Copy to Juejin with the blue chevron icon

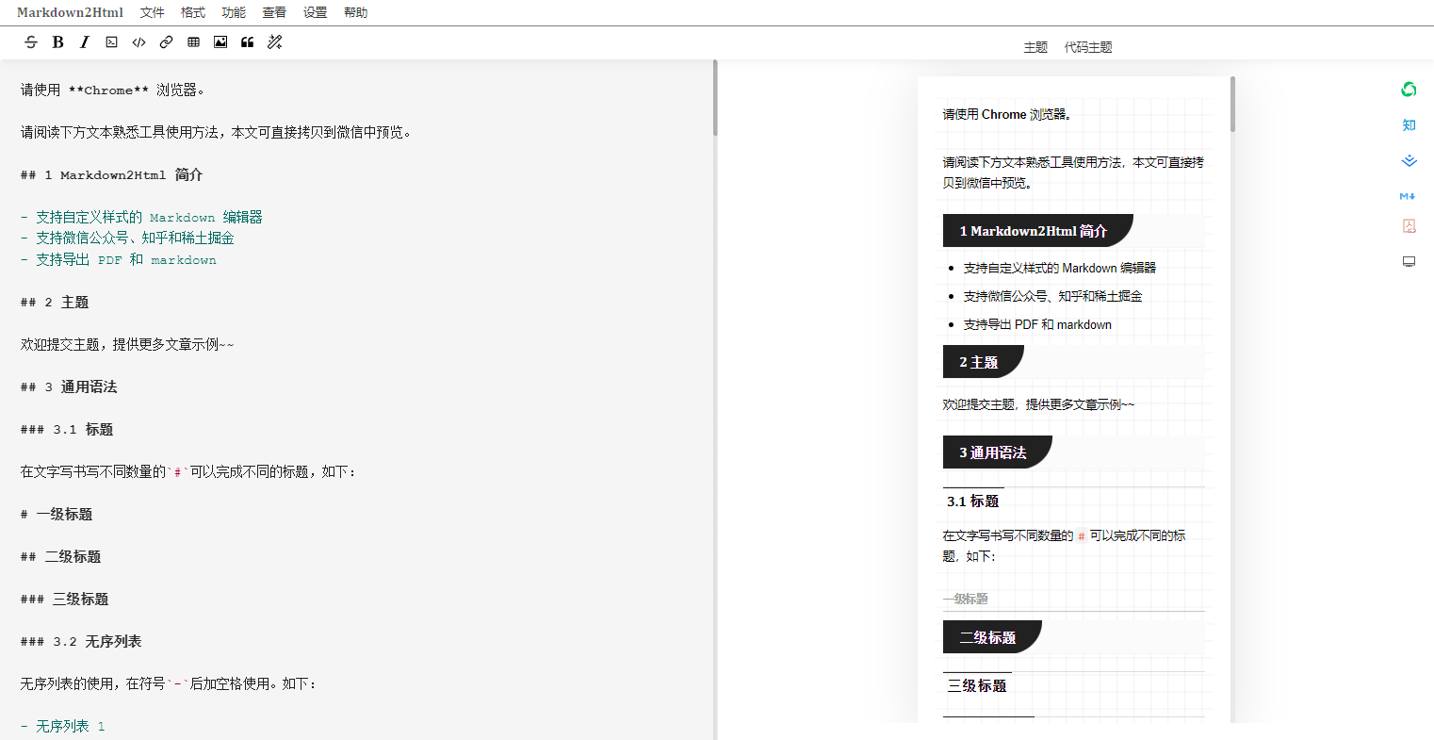click(x=1409, y=161)
